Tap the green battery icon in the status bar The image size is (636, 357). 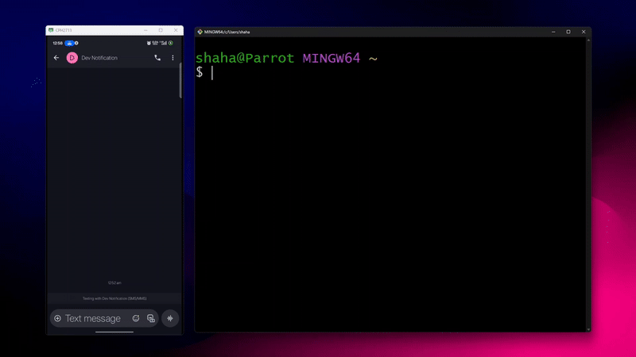(170, 43)
